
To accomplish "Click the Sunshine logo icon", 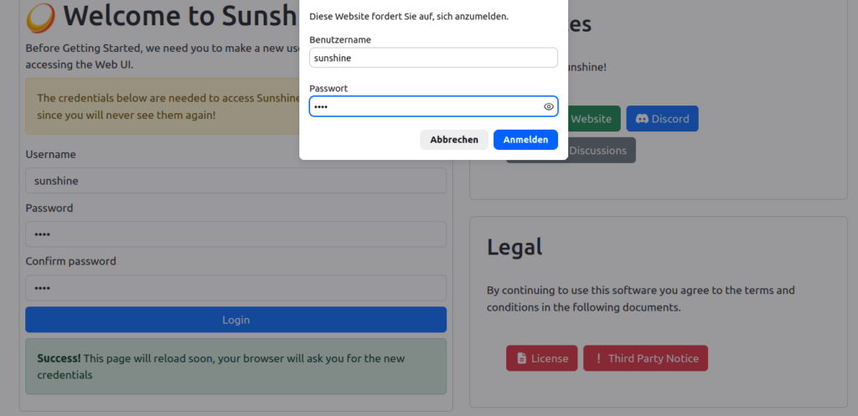I will [40, 18].
